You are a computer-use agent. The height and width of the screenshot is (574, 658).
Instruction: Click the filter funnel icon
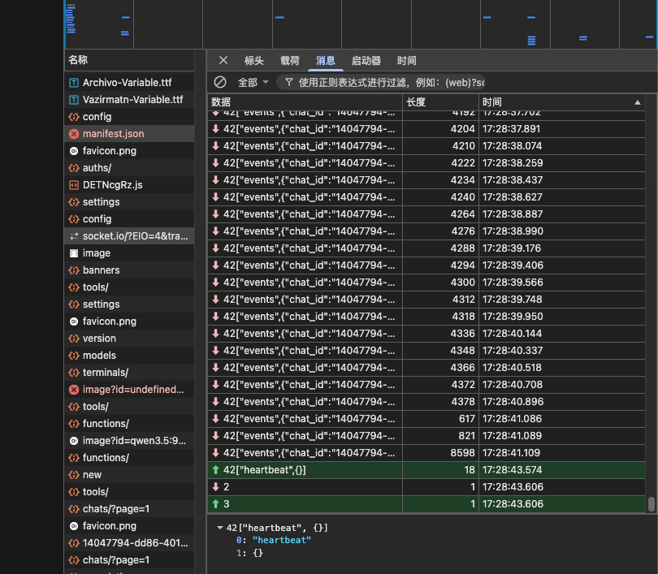tap(288, 82)
